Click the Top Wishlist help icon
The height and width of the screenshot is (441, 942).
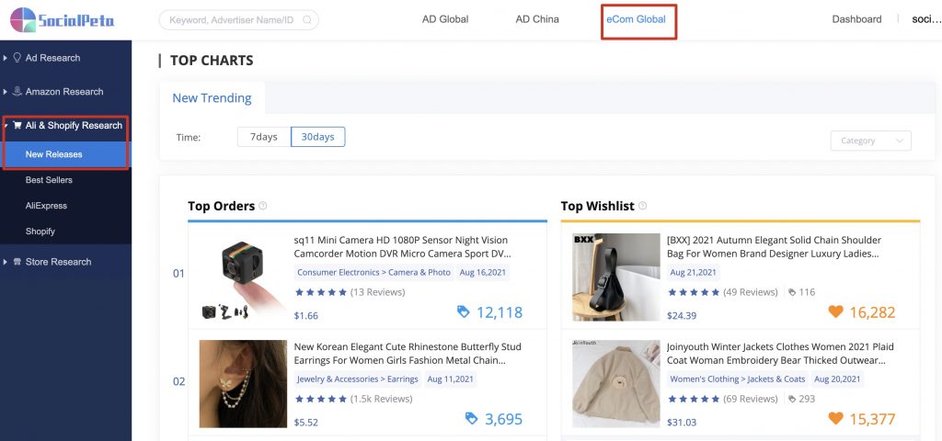pyautogui.click(x=642, y=206)
